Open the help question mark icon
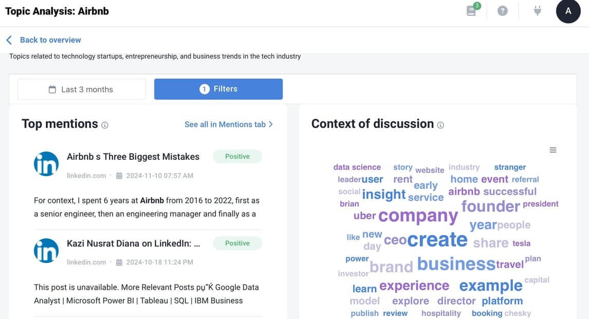 point(502,11)
